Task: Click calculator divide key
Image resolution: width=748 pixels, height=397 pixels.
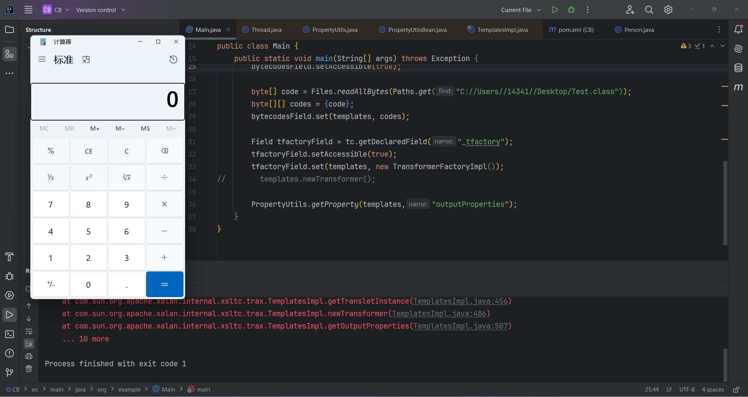Action: coord(165,177)
